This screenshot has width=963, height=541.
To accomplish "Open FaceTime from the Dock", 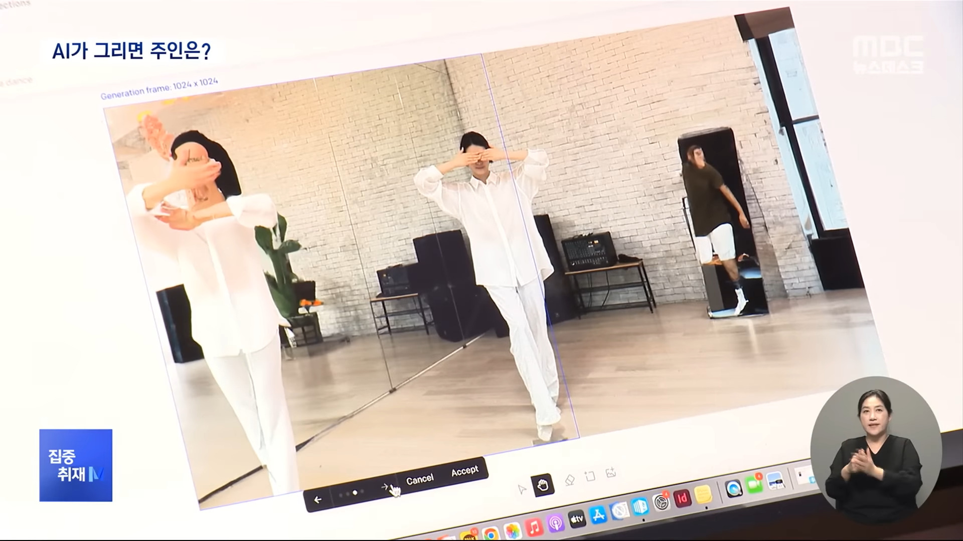I will (753, 484).
